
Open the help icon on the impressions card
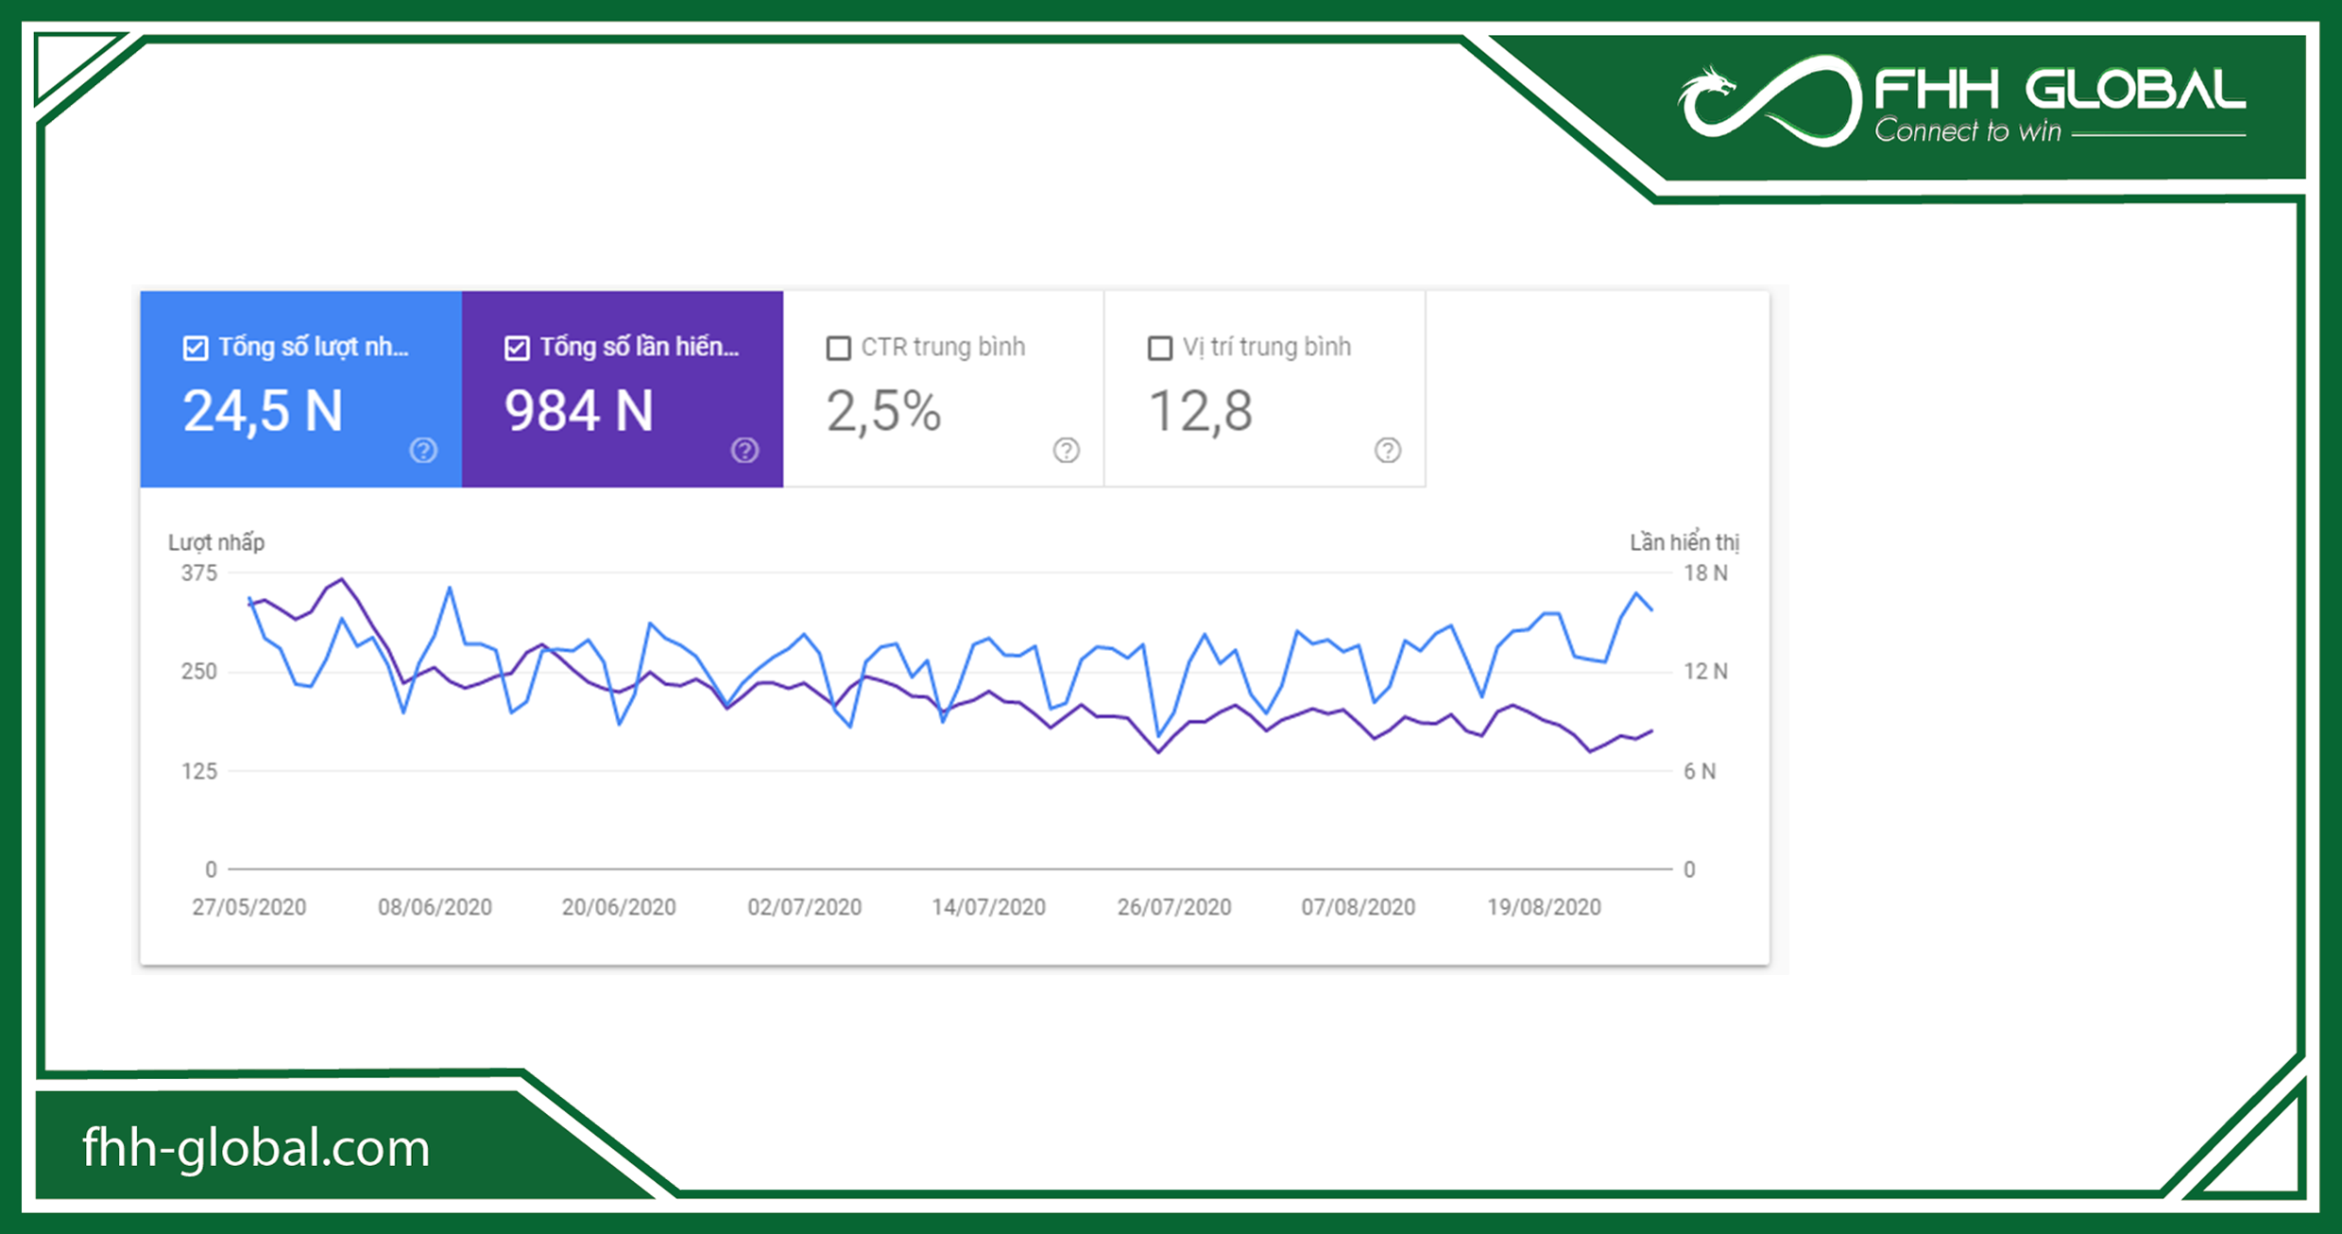click(x=746, y=451)
